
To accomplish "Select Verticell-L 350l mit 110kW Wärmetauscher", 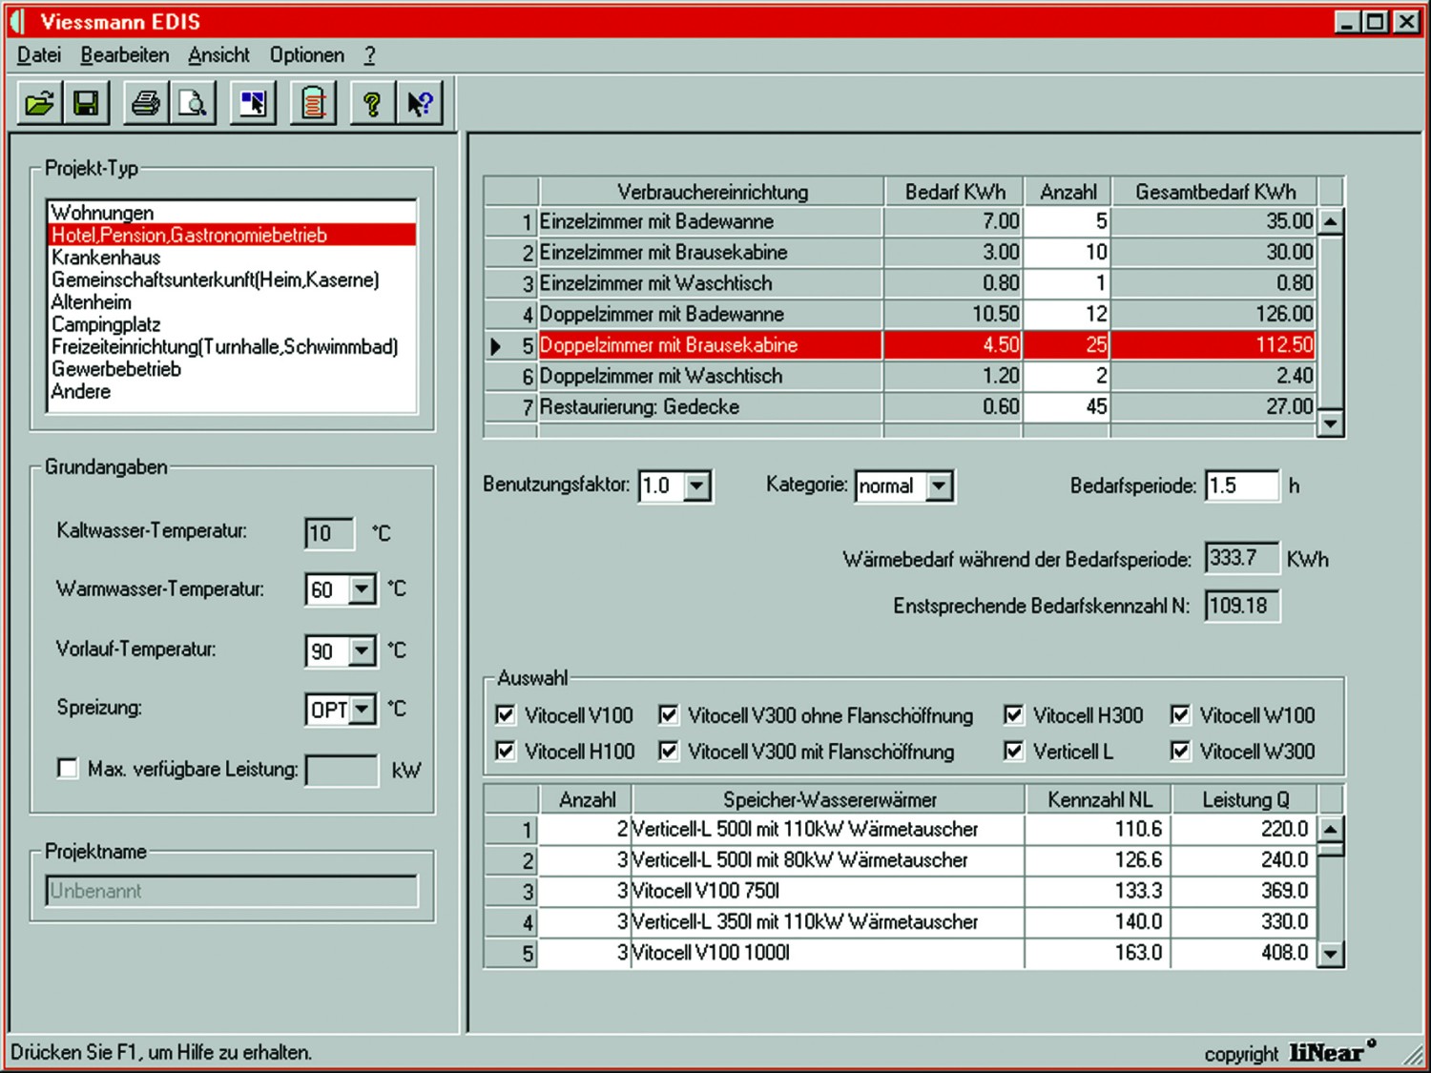I will point(900,922).
